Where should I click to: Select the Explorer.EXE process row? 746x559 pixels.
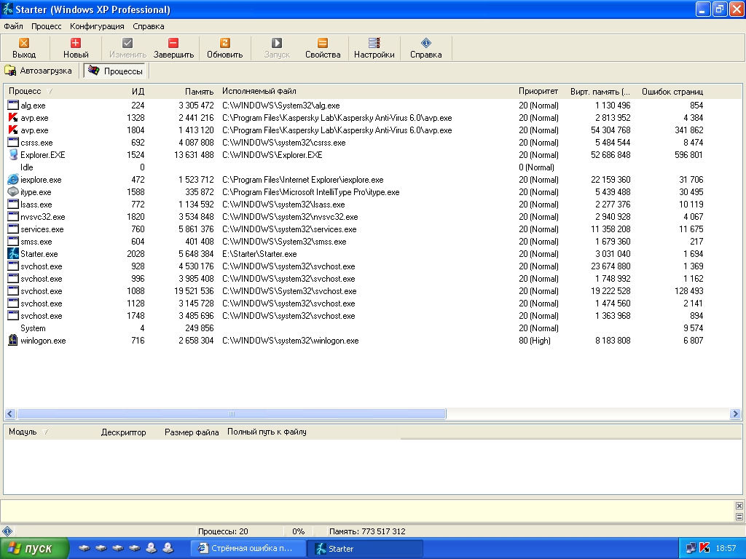pyautogui.click(x=42, y=155)
